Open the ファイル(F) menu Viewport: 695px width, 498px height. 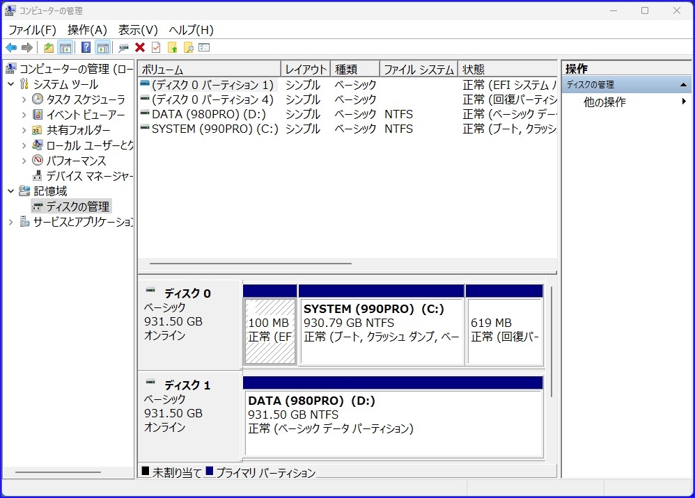point(32,30)
